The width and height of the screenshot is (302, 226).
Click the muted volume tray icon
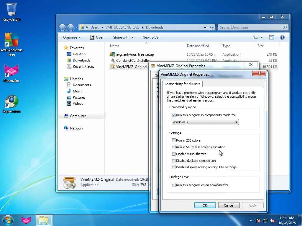click(x=272, y=221)
